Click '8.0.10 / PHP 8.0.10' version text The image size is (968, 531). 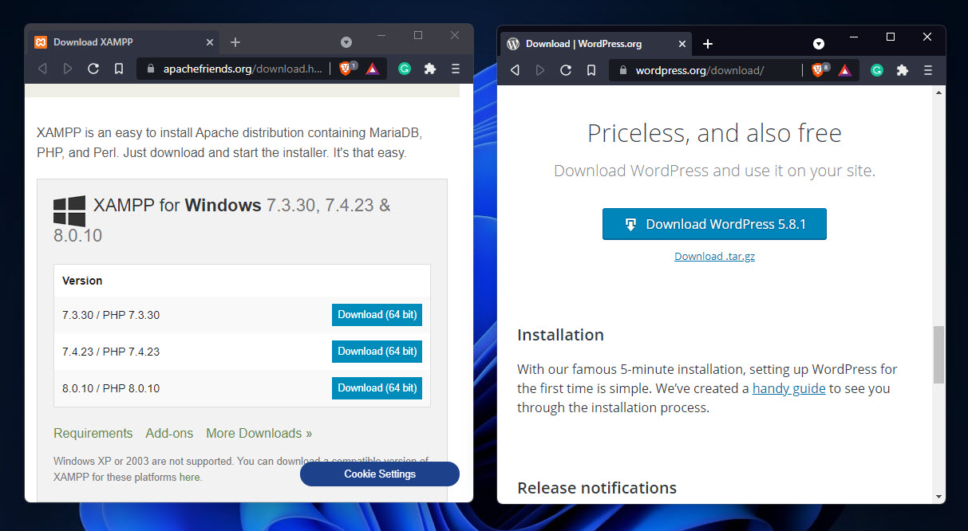[111, 388]
